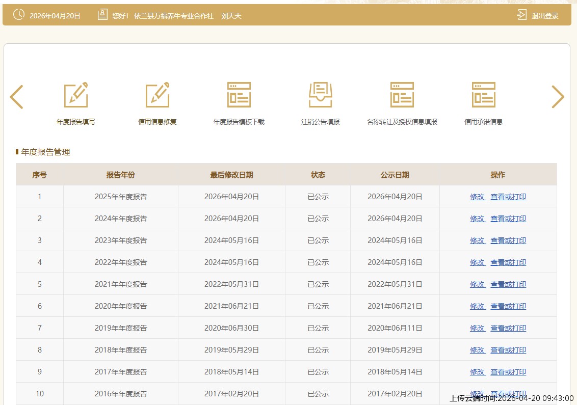Open 查看或打印 for 2025年年度报告
Image resolution: width=577 pixels, height=405 pixels.
coord(508,197)
